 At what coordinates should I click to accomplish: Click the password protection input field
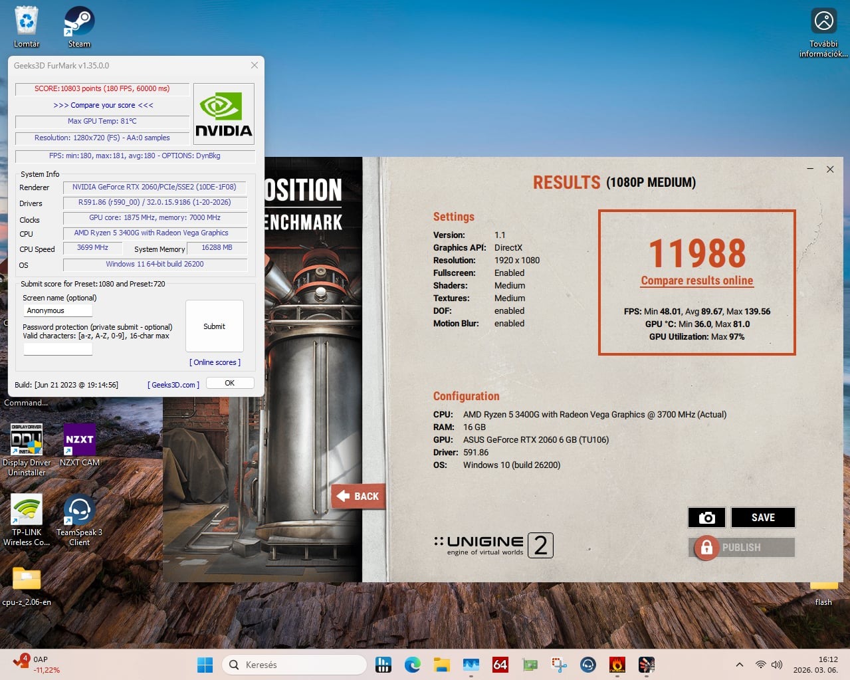[58, 348]
